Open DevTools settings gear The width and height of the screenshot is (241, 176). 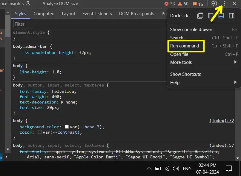pyautogui.click(x=214, y=4)
